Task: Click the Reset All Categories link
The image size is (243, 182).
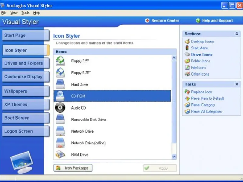Action: click(207, 111)
